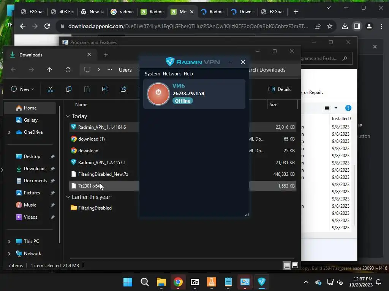Open Music in quick access

(x=30, y=205)
